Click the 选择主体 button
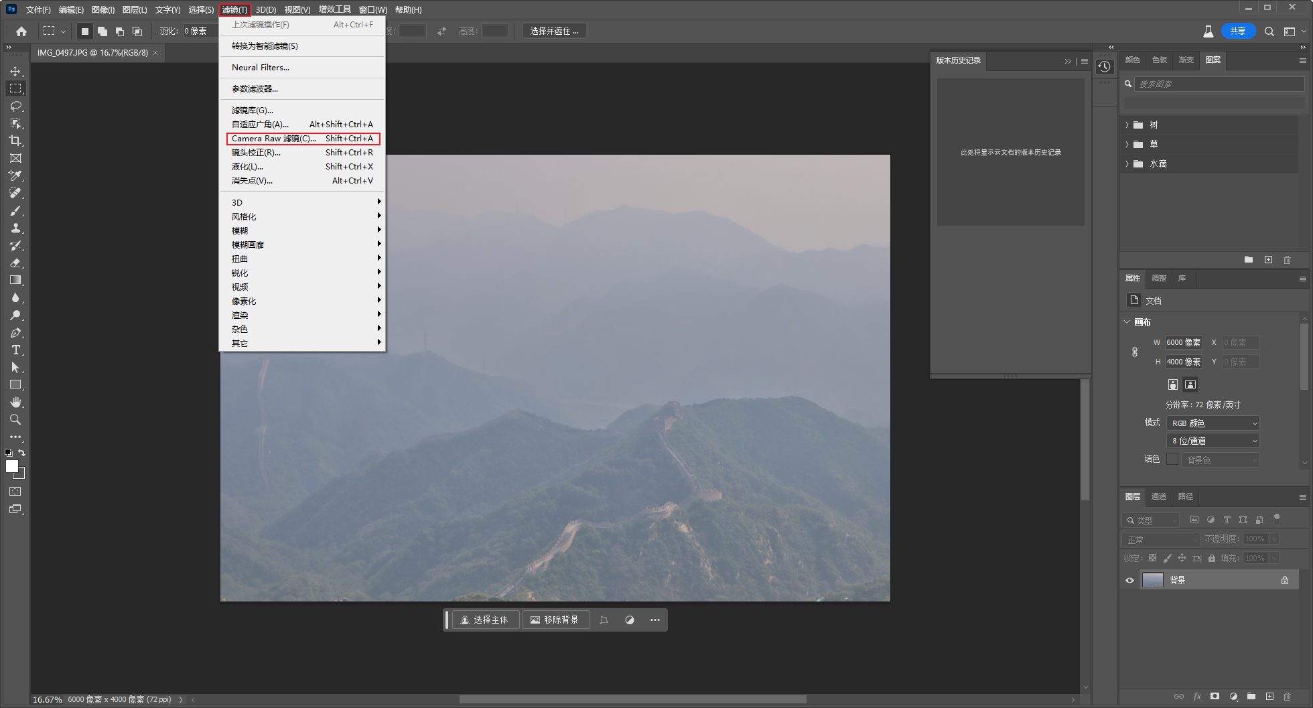The height and width of the screenshot is (708, 1313). (x=485, y=620)
